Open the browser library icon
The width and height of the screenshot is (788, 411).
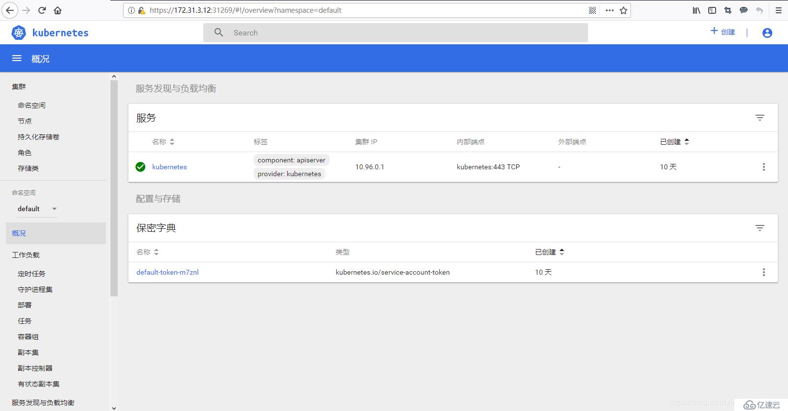click(x=696, y=10)
